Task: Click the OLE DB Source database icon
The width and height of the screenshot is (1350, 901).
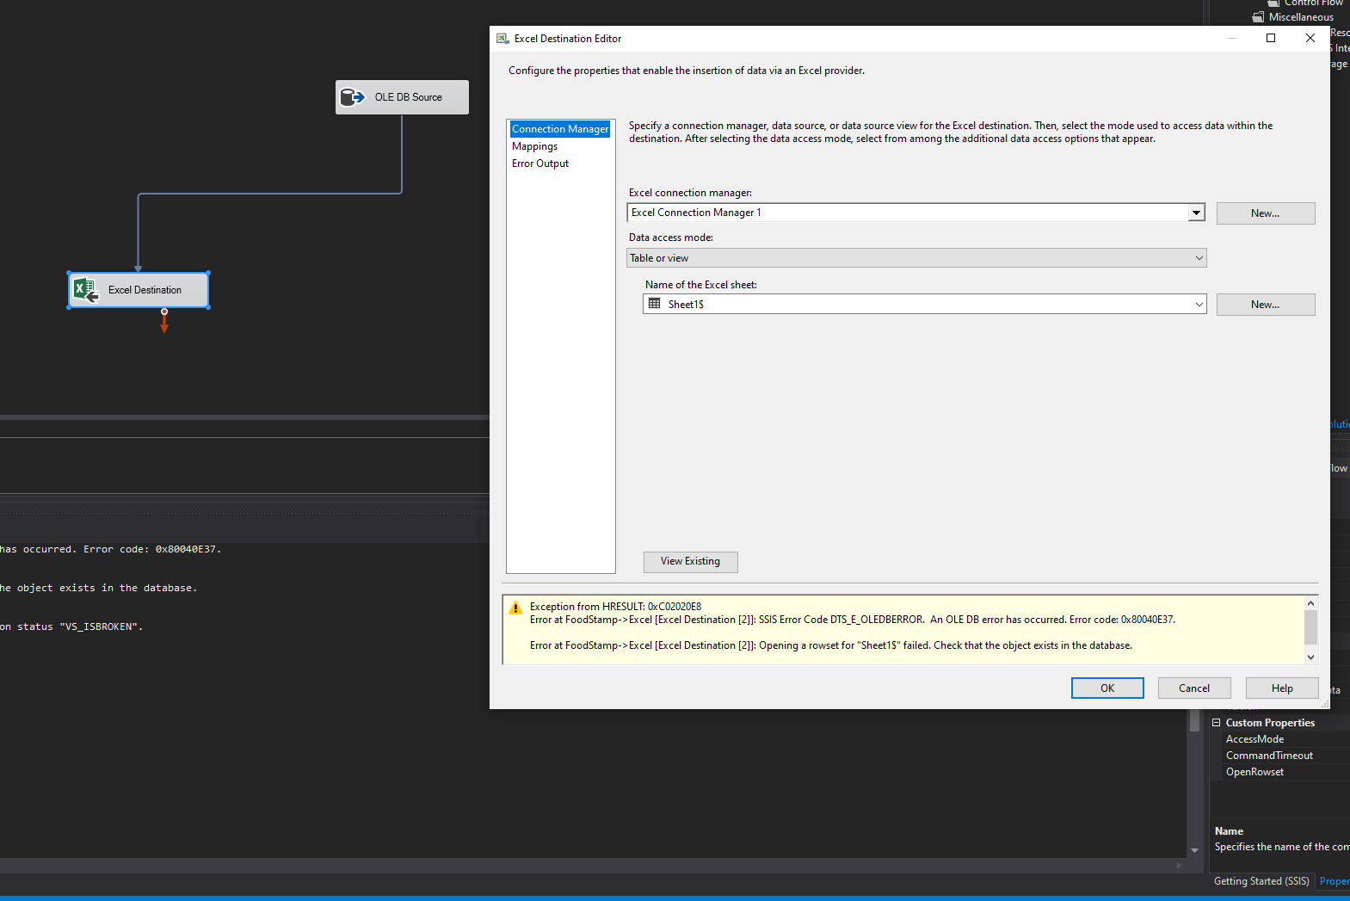Action: click(352, 97)
